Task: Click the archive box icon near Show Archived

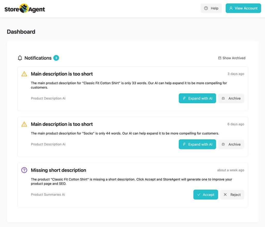Action: (x=220, y=58)
